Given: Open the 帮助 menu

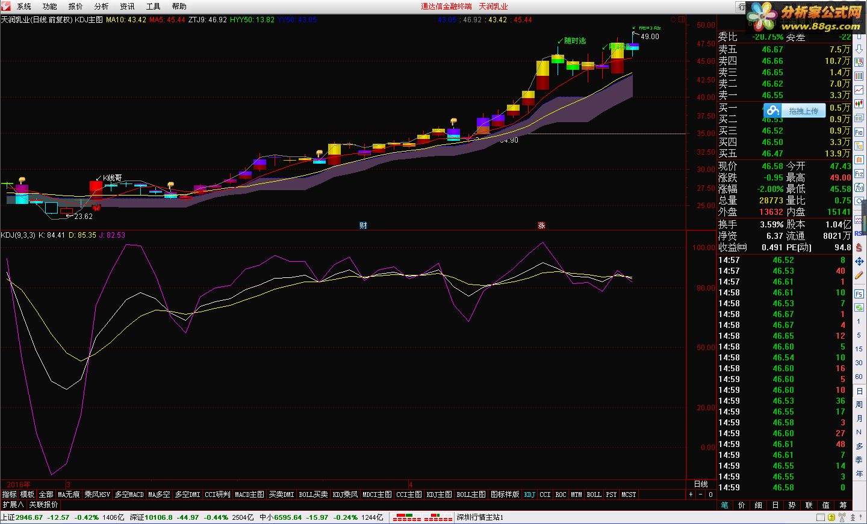Looking at the screenshot, I should point(179,7).
